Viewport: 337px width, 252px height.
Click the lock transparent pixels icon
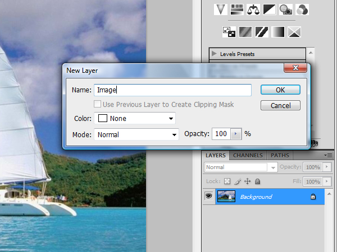(227, 181)
